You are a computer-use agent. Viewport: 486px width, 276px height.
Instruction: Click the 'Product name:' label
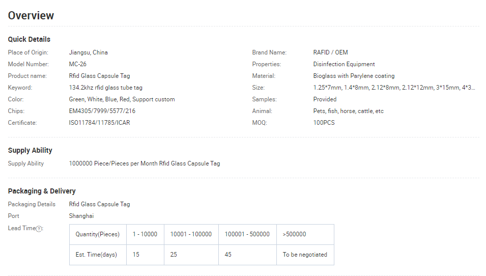coord(27,76)
